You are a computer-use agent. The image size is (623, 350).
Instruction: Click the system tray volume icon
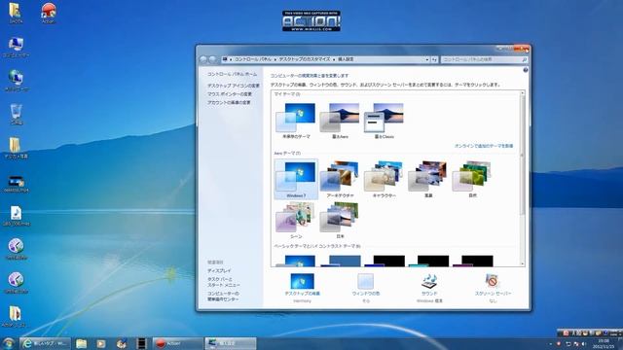pos(584,344)
